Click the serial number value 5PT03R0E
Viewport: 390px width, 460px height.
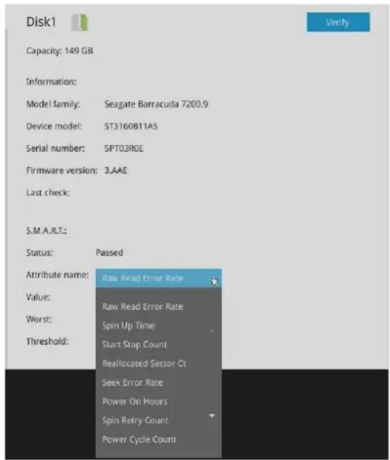pyautogui.click(x=124, y=149)
